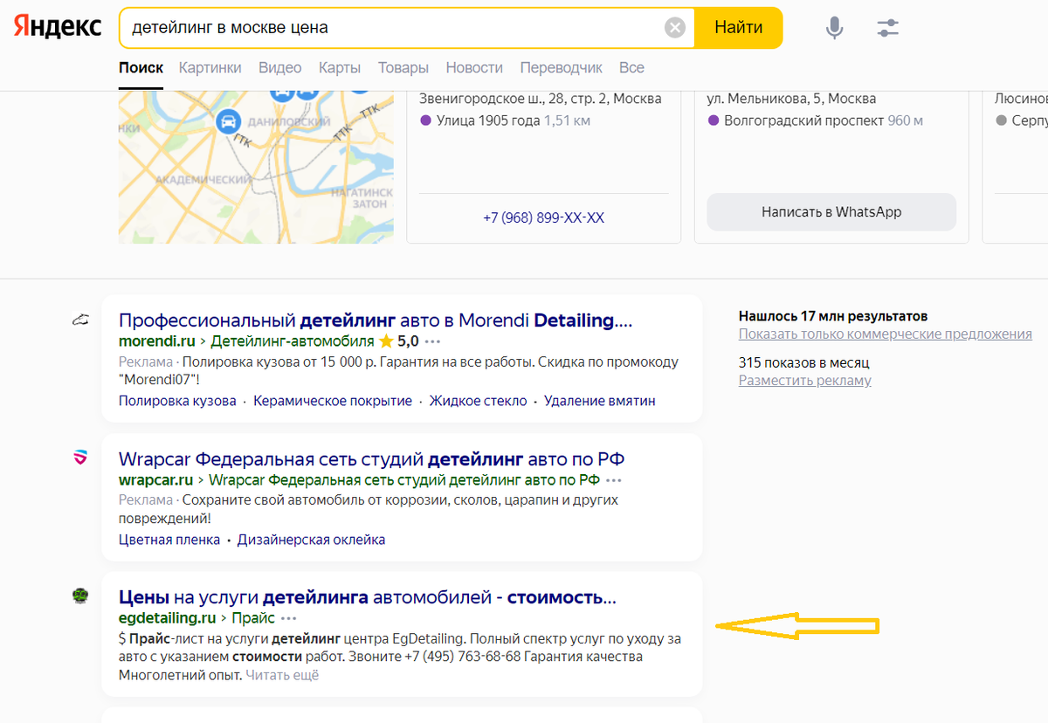
Task: Clear the search query text
Action: (x=675, y=28)
